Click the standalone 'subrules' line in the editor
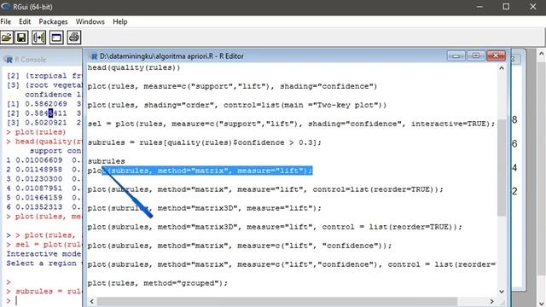546x307 pixels. click(x=106, y=161)
